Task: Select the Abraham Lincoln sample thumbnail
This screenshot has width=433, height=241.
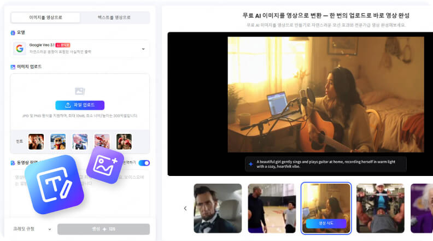Action: tap(218, 208)
